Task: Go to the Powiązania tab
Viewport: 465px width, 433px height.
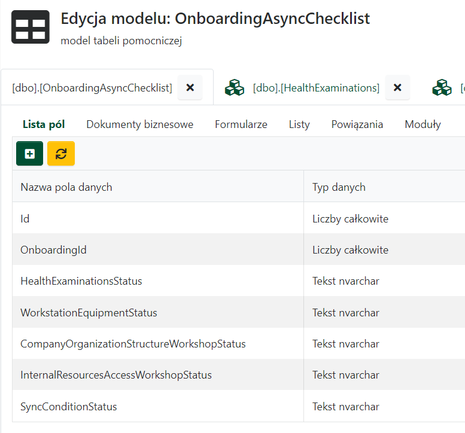Action: point(357,124)
